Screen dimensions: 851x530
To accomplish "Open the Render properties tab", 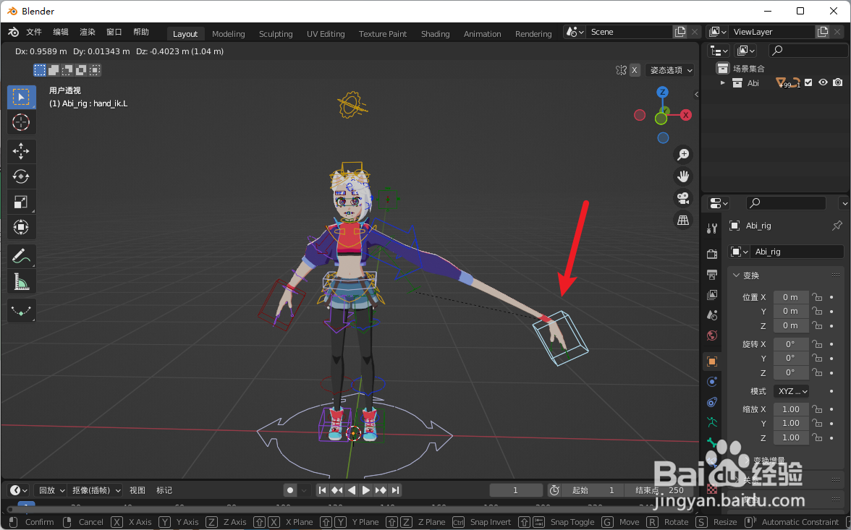I will 712,254.
